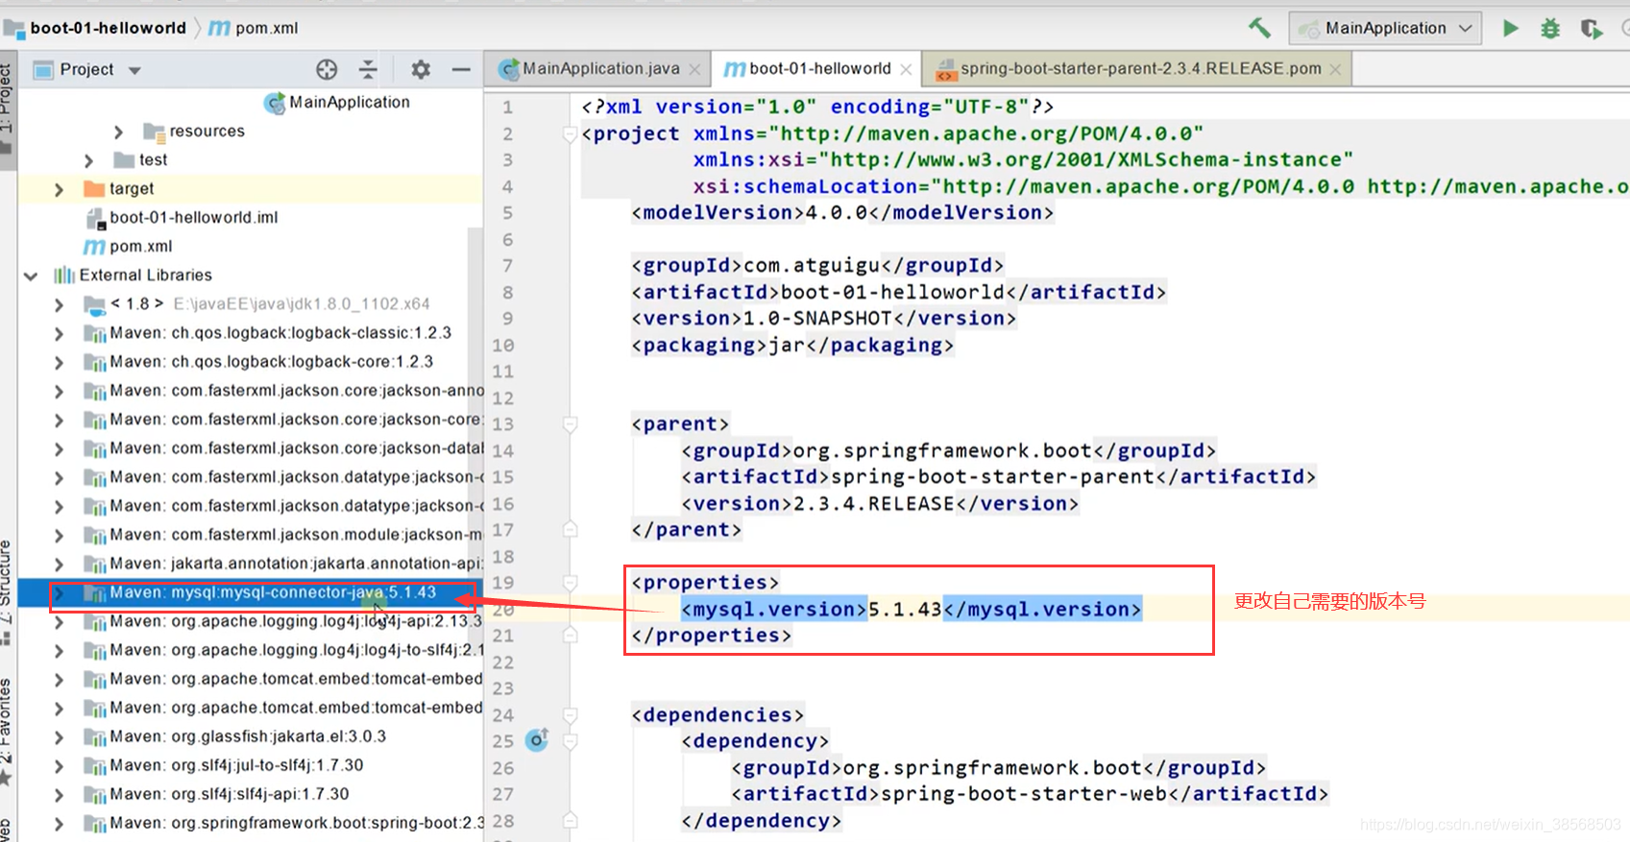
Task: Click the gutter icon on line 25
Action: pos(537,740)
